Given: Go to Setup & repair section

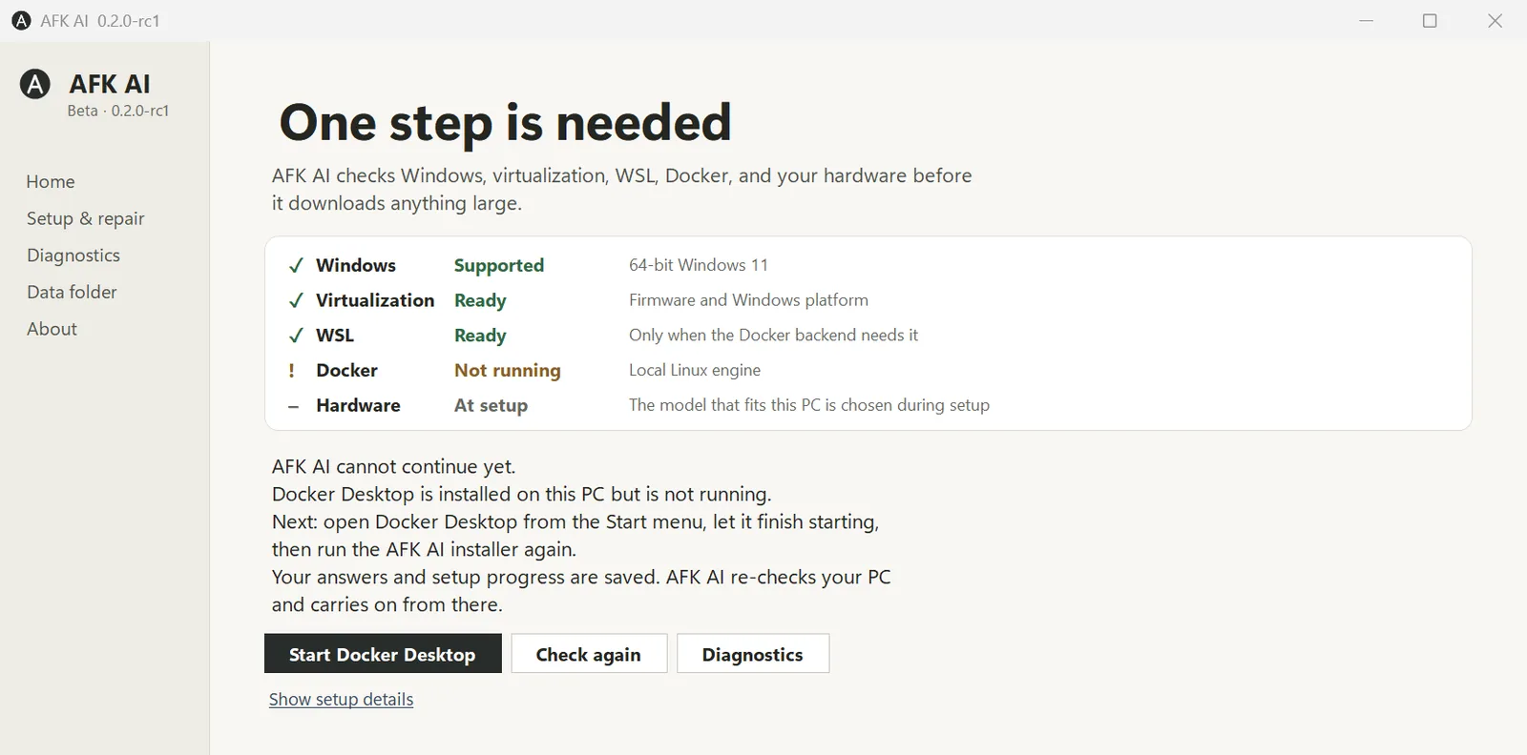Looking at the screenshot, I should (x=86, y=218).
